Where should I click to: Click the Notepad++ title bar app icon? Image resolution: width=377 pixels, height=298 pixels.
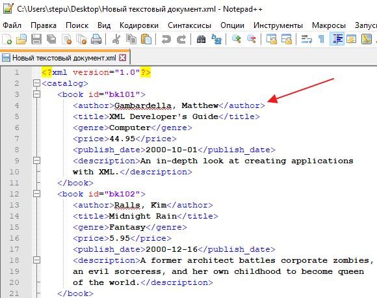(x=8, y=8)
